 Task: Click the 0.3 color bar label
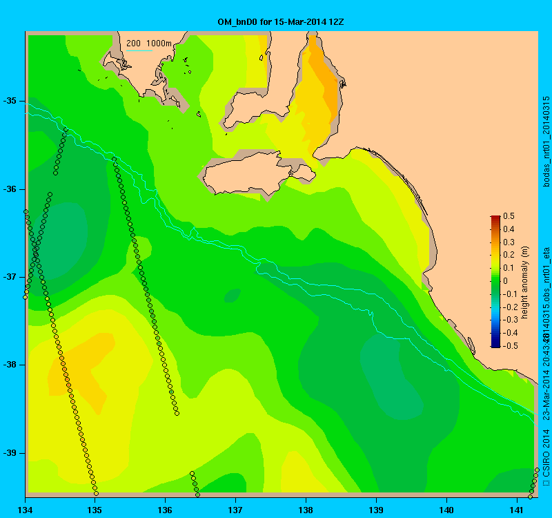click(x=509, y=242)
